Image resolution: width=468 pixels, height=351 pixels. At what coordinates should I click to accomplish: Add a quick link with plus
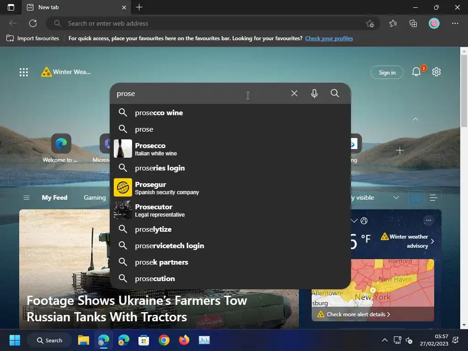click(399, 150)
